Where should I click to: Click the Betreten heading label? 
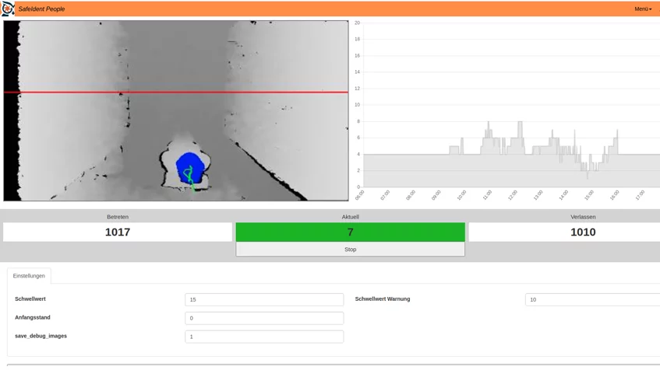pyautogui.click(x=118, y=217)
